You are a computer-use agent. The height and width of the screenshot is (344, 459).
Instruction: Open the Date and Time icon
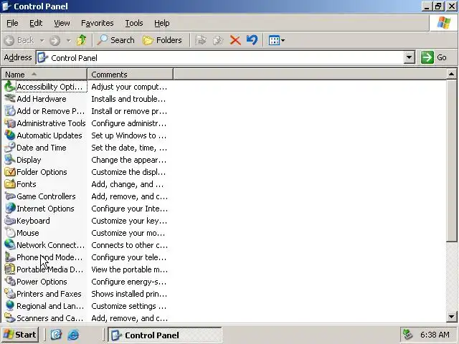point(10,148)
